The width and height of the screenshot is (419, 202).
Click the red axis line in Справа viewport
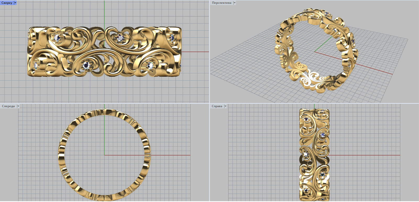(x=367, y=155)
